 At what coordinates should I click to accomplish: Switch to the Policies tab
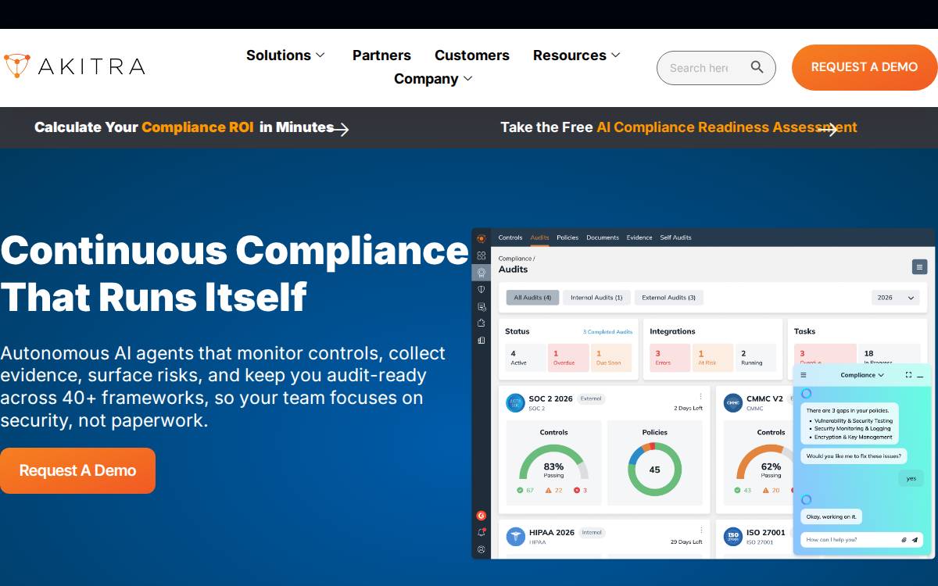coord(567,238)
